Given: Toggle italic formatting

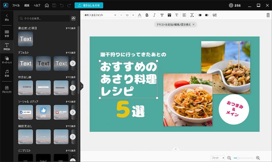Looking at the screenshot, I should (154, 15).
